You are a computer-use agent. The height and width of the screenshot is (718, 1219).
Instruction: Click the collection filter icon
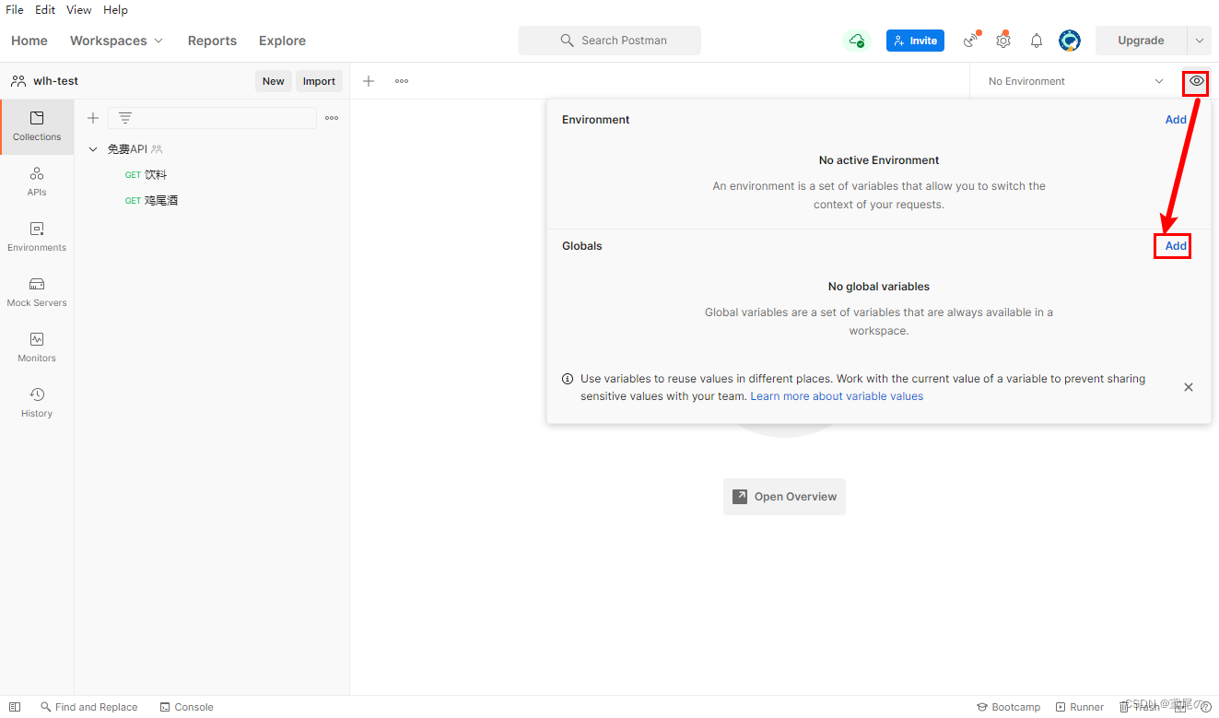(x=125, y=118)
